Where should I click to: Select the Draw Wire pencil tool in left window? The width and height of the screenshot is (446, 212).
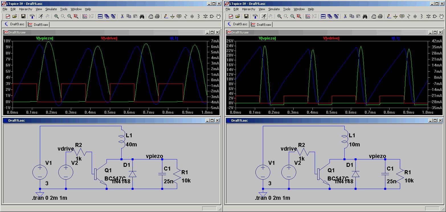tap(165, 16)
